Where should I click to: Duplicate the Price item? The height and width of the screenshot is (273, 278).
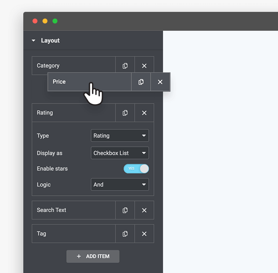point(141,82)
